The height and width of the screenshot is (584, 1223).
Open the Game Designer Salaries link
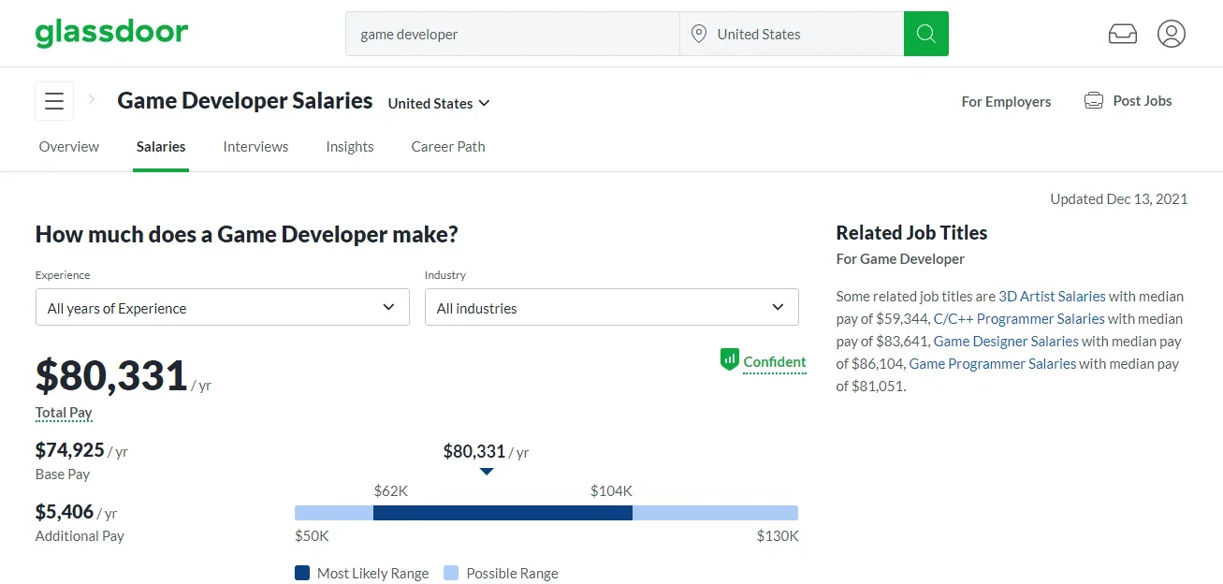(1006, 342)
